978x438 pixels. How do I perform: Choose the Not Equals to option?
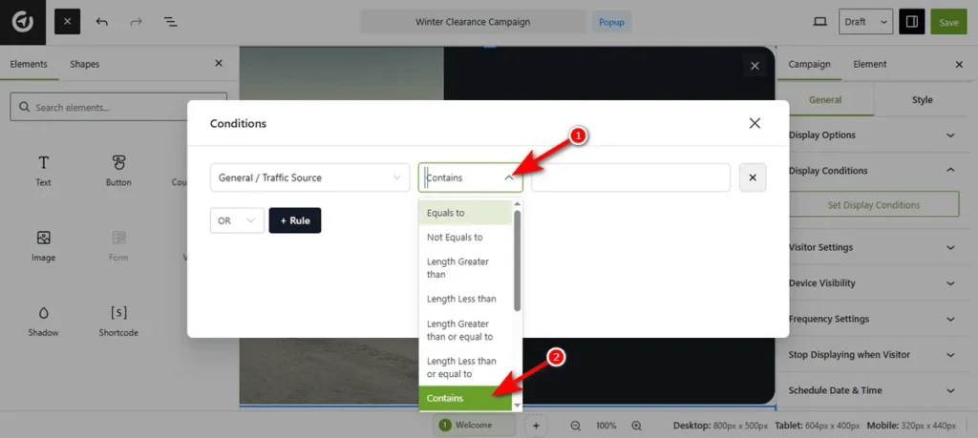pos(465,238)
